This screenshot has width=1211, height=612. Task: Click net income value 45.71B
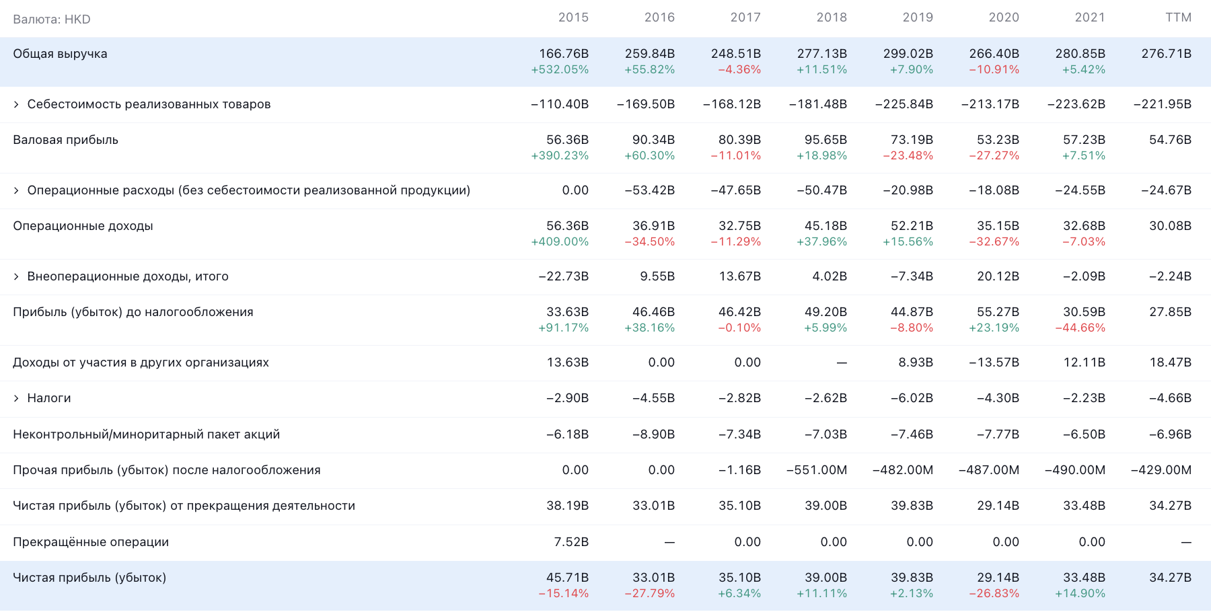tap(568, 578)
